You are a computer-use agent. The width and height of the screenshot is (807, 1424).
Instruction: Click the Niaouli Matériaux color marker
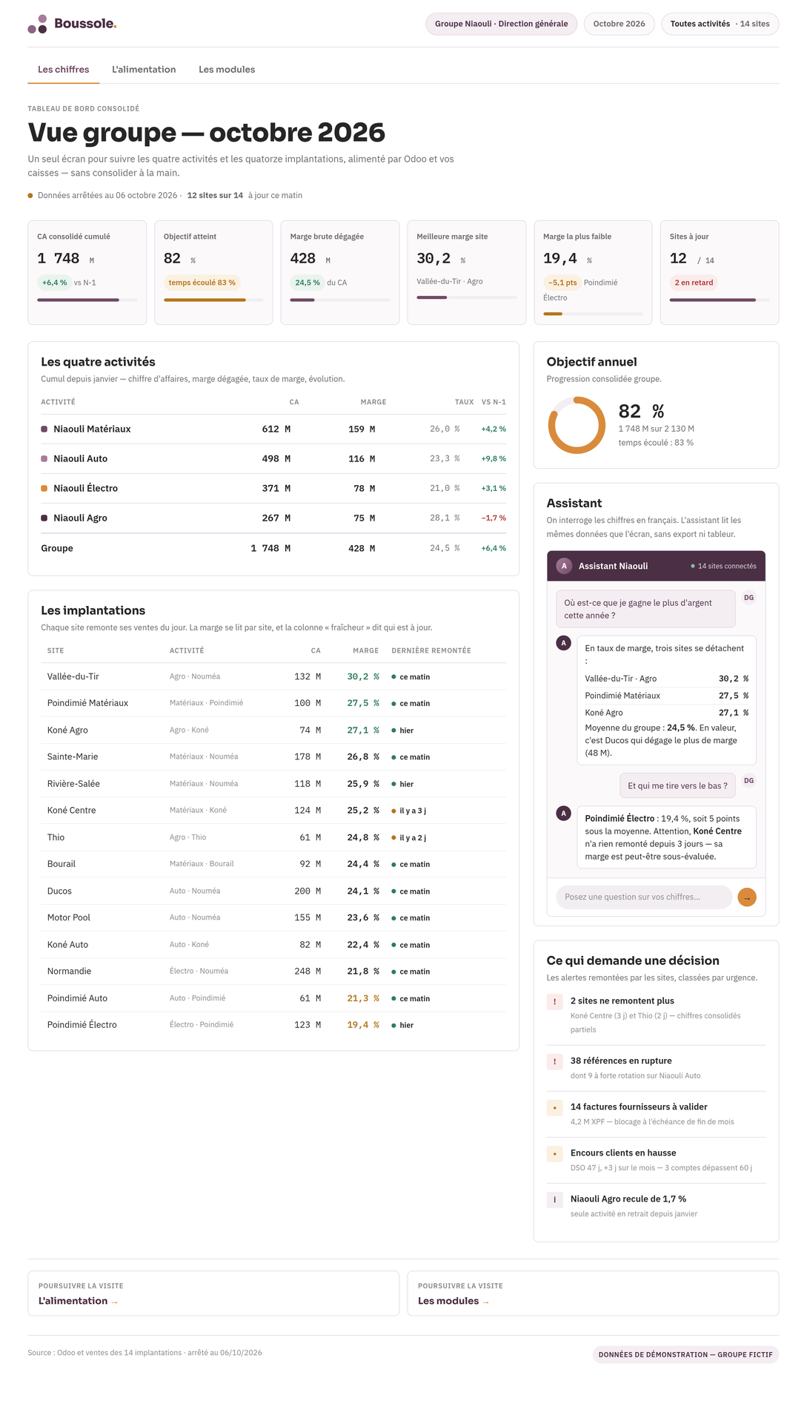click(44, 429)
